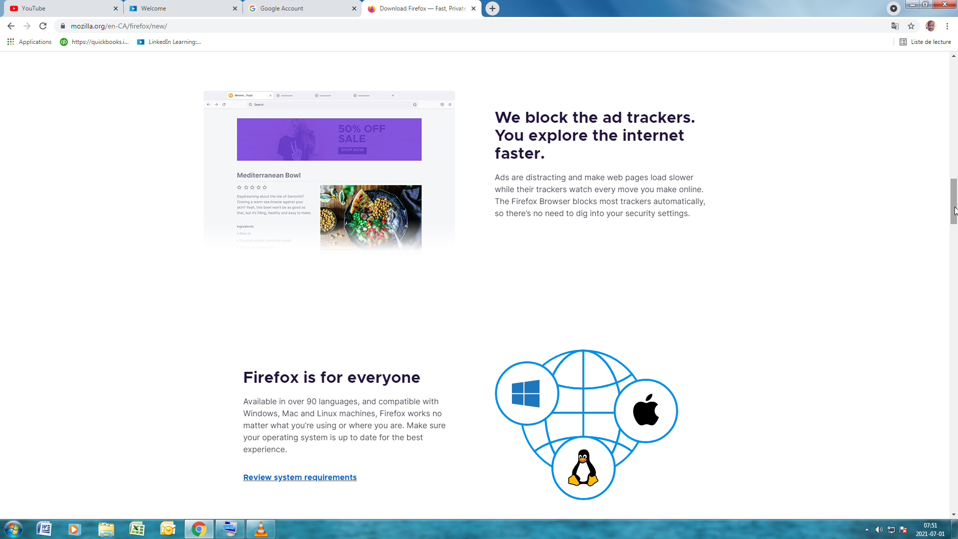
Task: Click the browser reload button
Action: 43,26
